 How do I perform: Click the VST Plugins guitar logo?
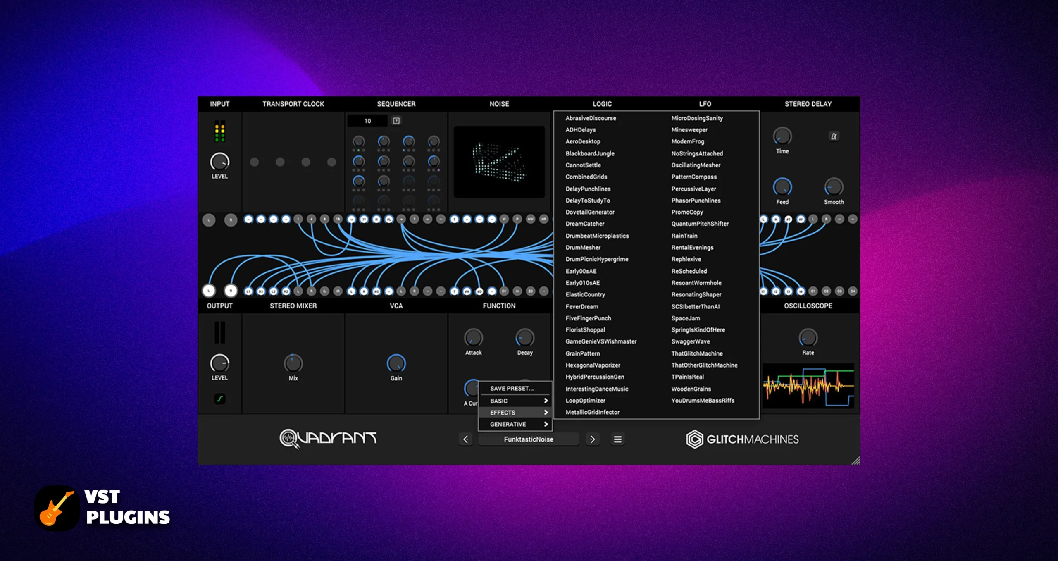pyautogui.click(x=57, y=508)
